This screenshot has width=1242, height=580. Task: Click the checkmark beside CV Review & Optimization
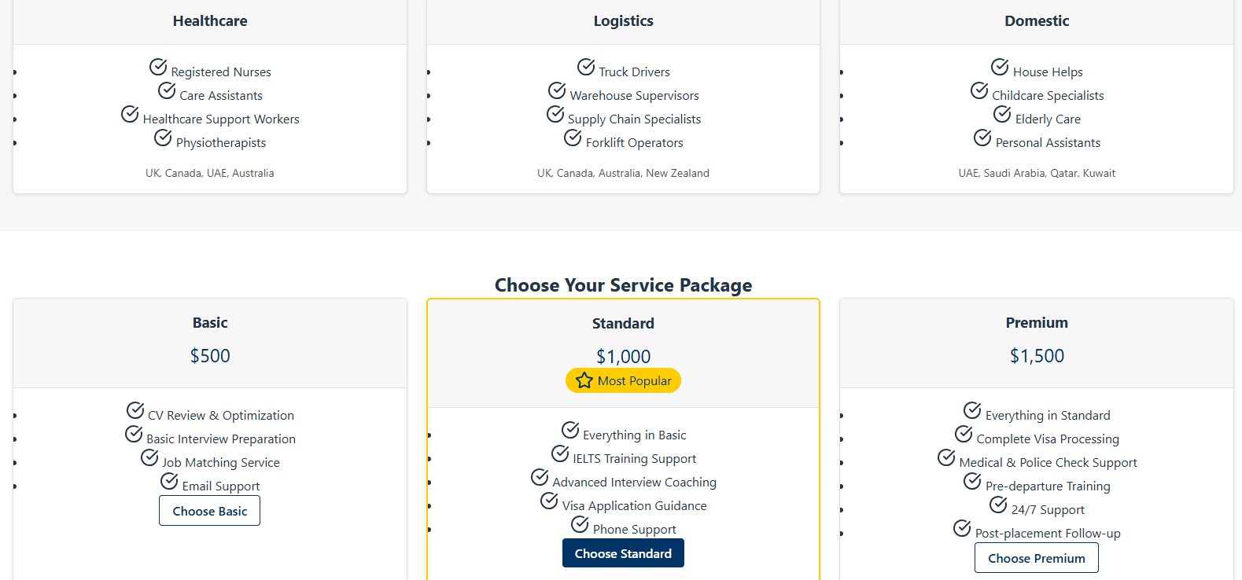(x=135, y=410)
